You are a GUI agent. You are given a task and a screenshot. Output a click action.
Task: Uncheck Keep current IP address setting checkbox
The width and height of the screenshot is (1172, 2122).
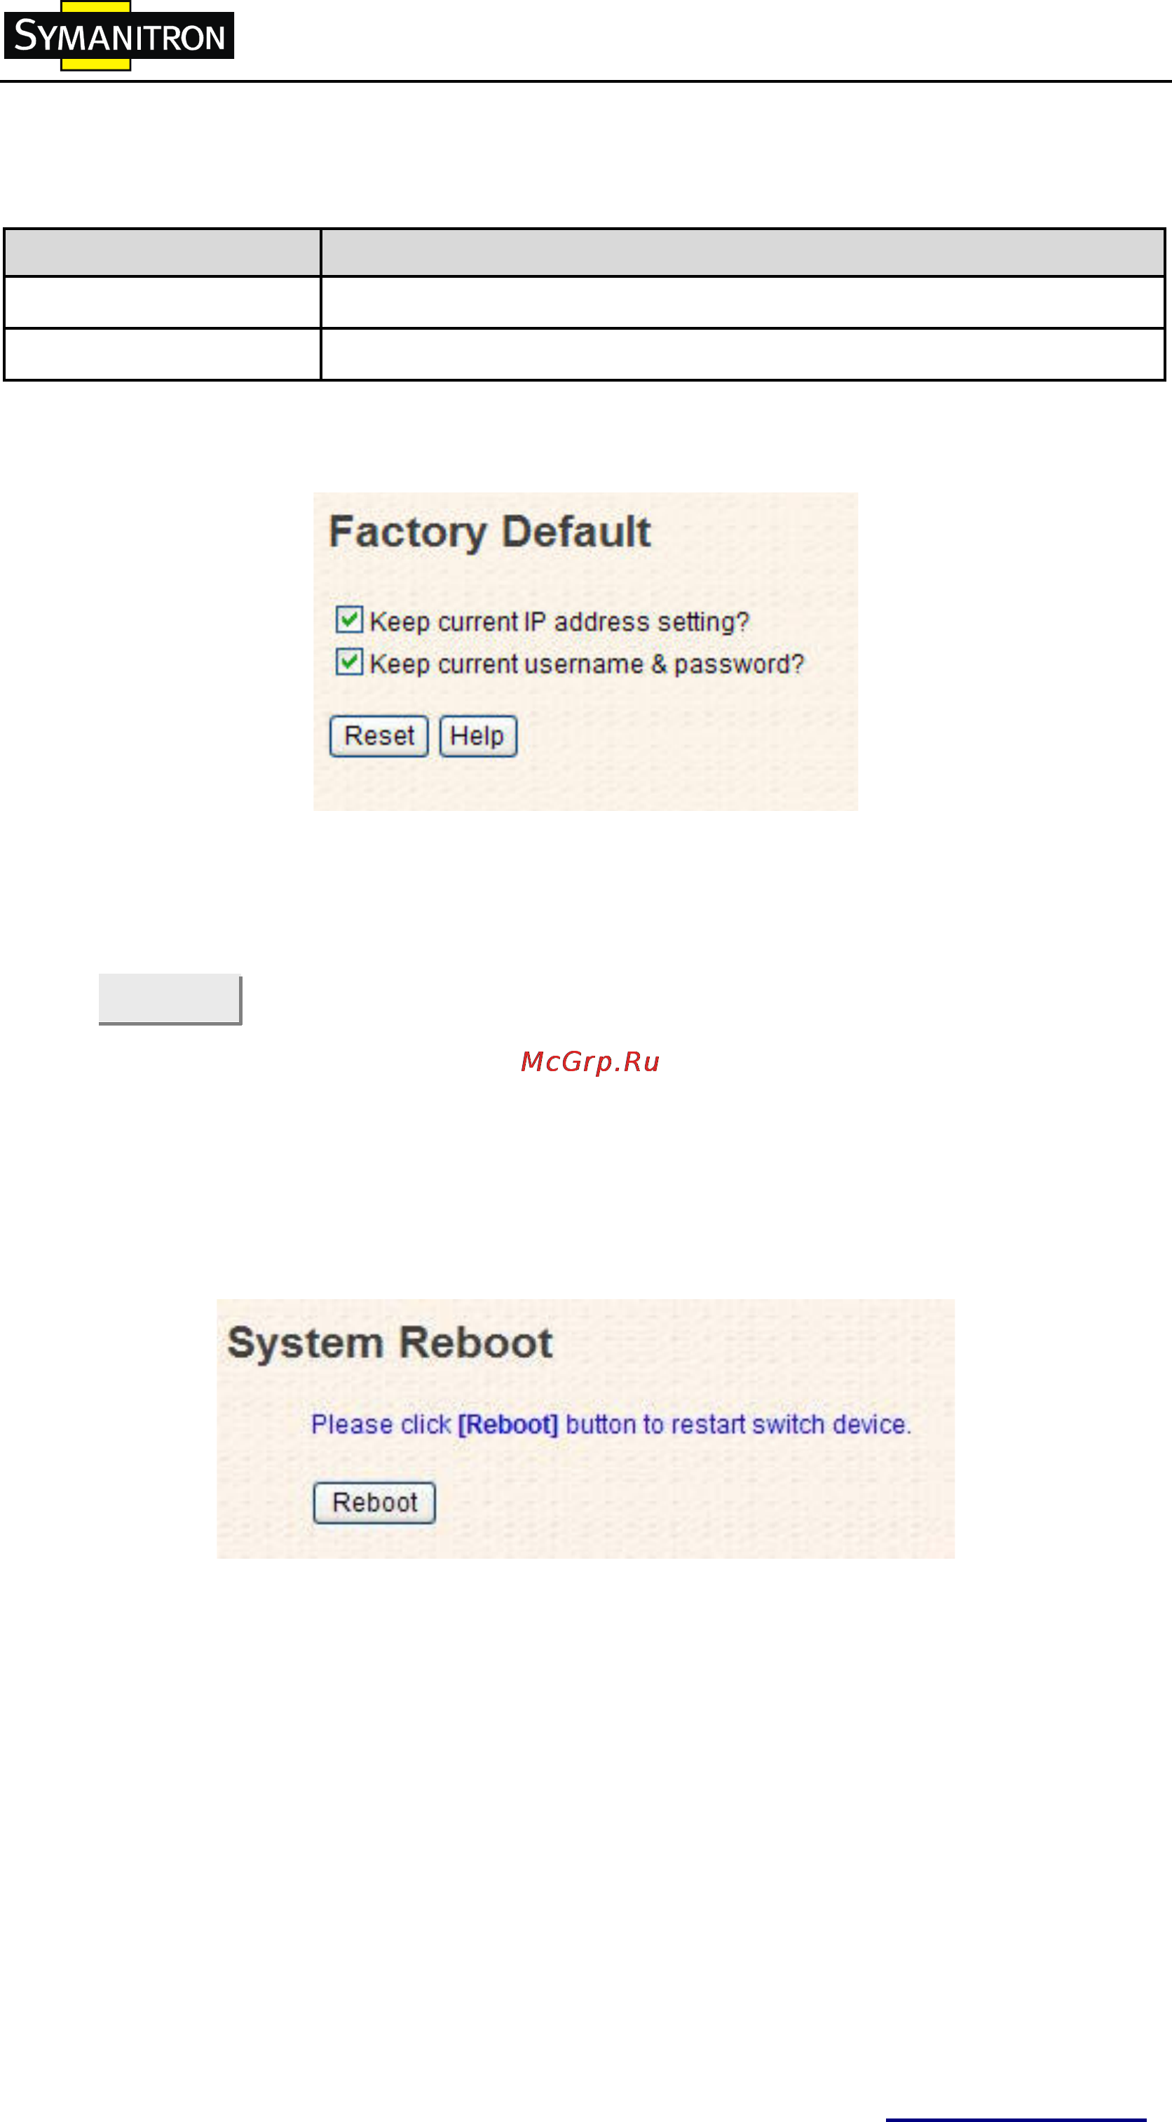coord(349,619)
